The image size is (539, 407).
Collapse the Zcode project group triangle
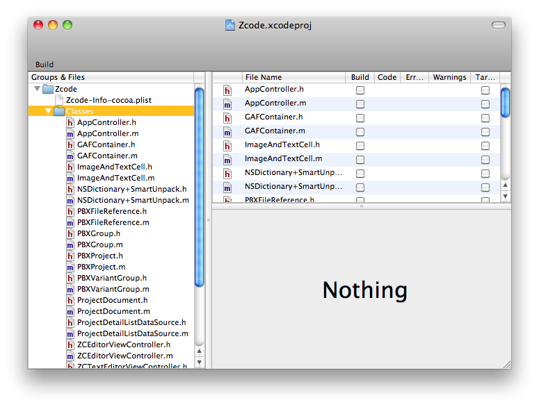point(37,89)
